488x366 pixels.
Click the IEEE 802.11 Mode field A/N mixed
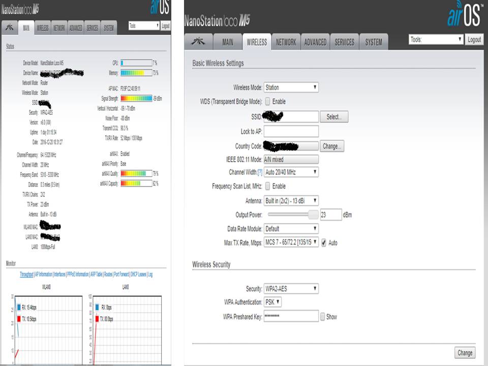(291, 160)
